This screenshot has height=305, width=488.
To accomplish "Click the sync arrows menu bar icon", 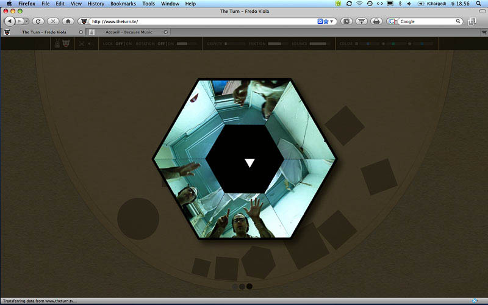I will click(349, 4).
